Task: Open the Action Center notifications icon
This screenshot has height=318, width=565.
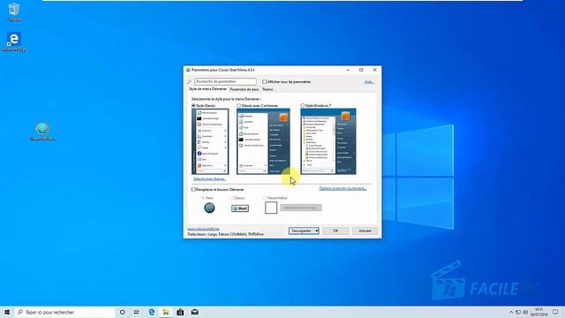Action: click(555, 312)
